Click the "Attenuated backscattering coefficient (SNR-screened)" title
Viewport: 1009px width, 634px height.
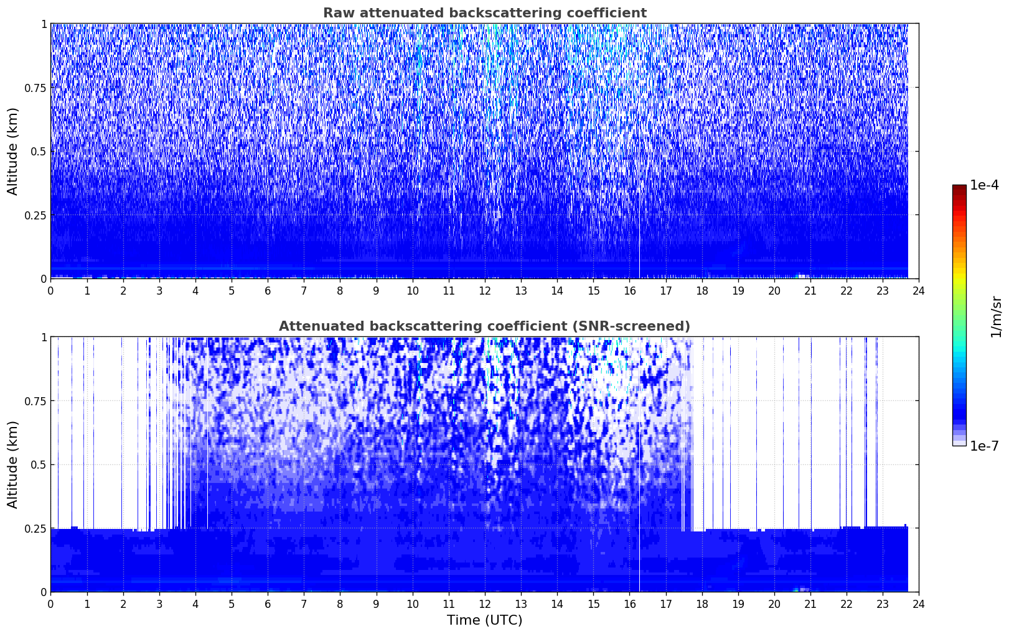[484, 326]
